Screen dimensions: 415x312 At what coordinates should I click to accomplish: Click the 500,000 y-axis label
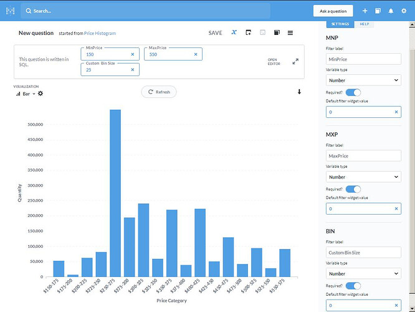[35, 124]
